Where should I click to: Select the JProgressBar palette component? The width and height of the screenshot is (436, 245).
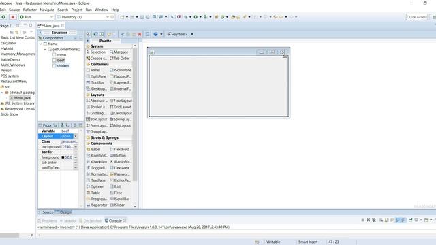coord(97,199)
